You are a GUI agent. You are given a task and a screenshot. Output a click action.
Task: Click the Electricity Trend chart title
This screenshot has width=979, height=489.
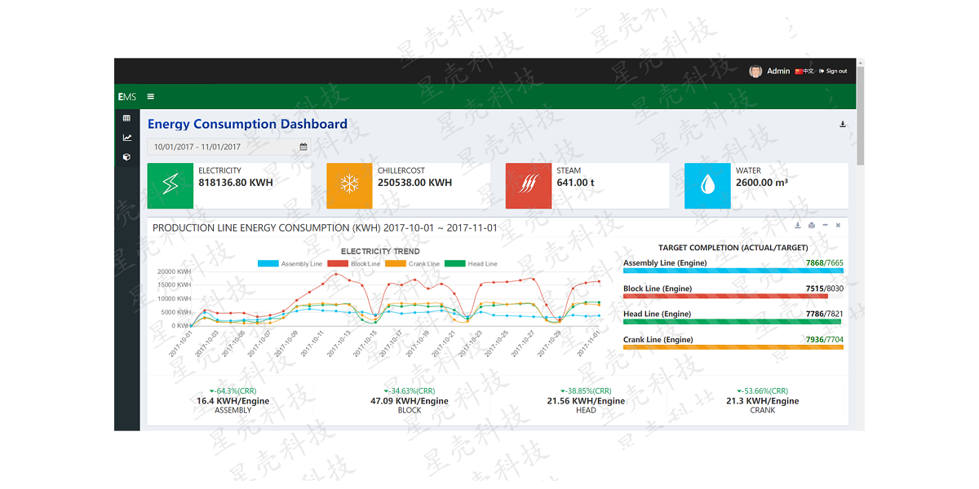[380, 252]
